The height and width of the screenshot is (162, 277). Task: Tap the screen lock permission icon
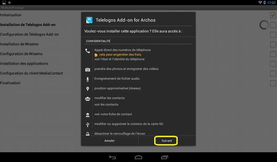coord(87,134)
